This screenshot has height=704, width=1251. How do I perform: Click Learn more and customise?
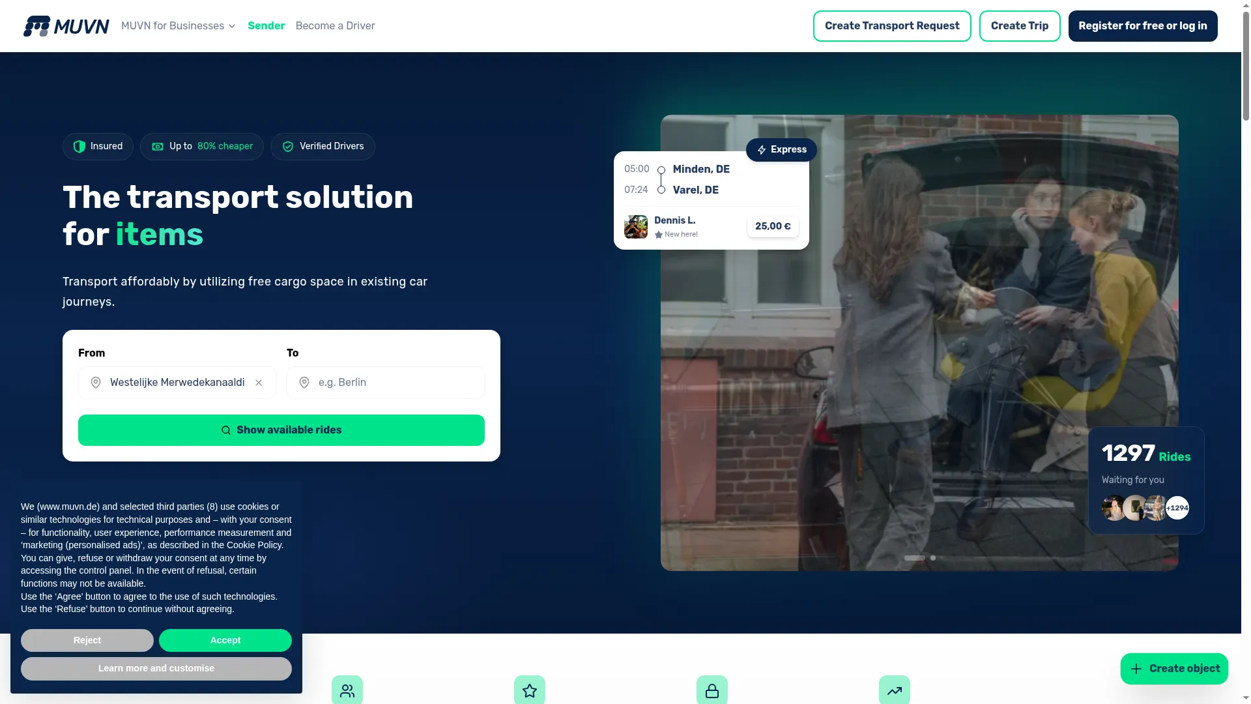(156, 669)
